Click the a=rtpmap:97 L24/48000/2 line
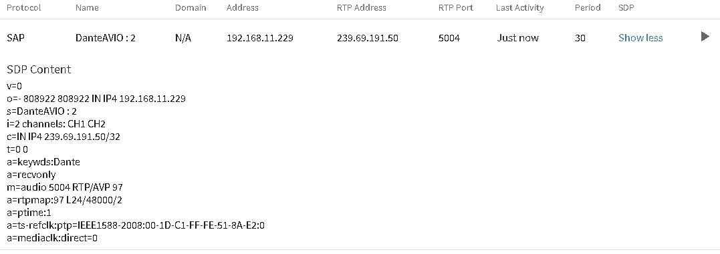The height and width of the screenshot is (254, 720). pos(64,200)
